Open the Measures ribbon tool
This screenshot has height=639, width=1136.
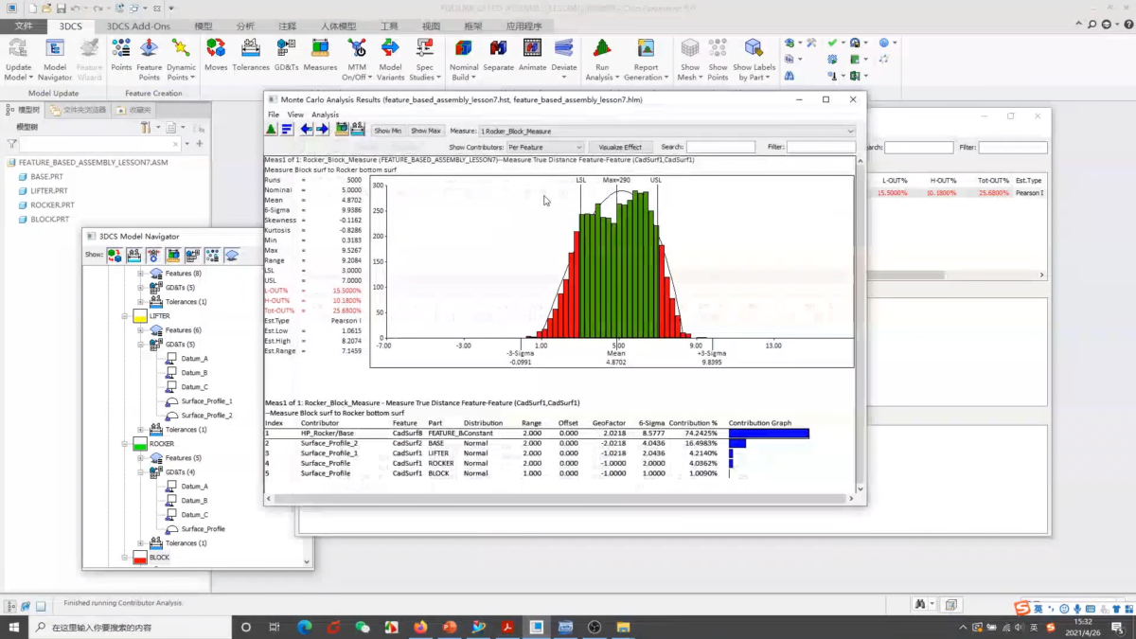coord(320,55)
